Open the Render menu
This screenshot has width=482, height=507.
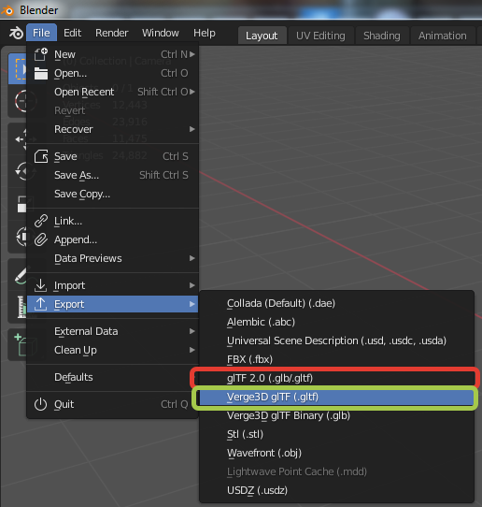(112, 33)
